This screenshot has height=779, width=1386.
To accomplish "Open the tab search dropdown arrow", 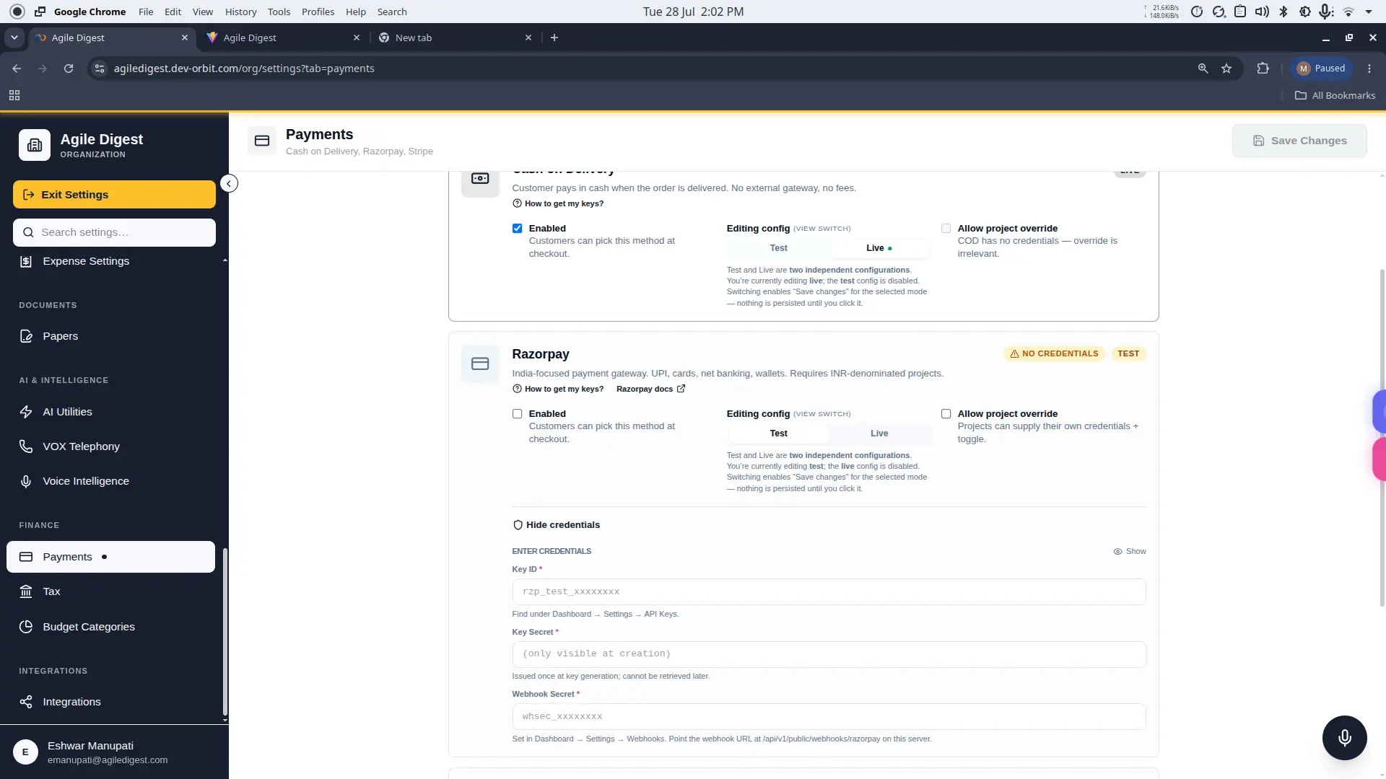I will tap(14, 38).
